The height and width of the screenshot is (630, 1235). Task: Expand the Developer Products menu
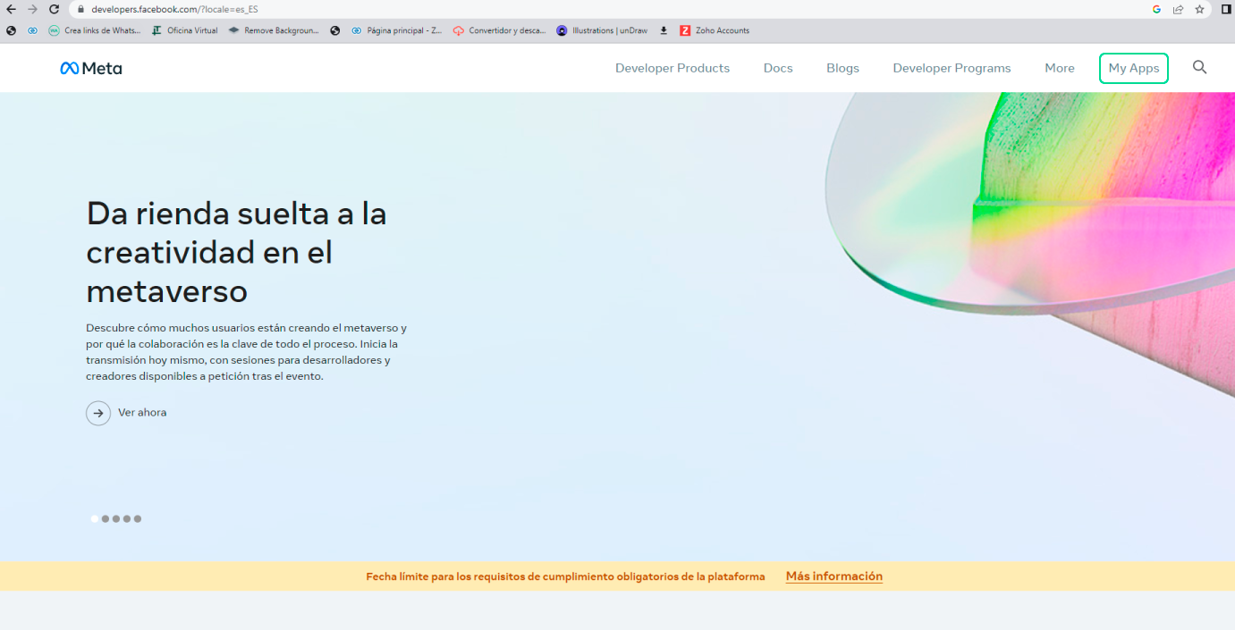[672, 68]
